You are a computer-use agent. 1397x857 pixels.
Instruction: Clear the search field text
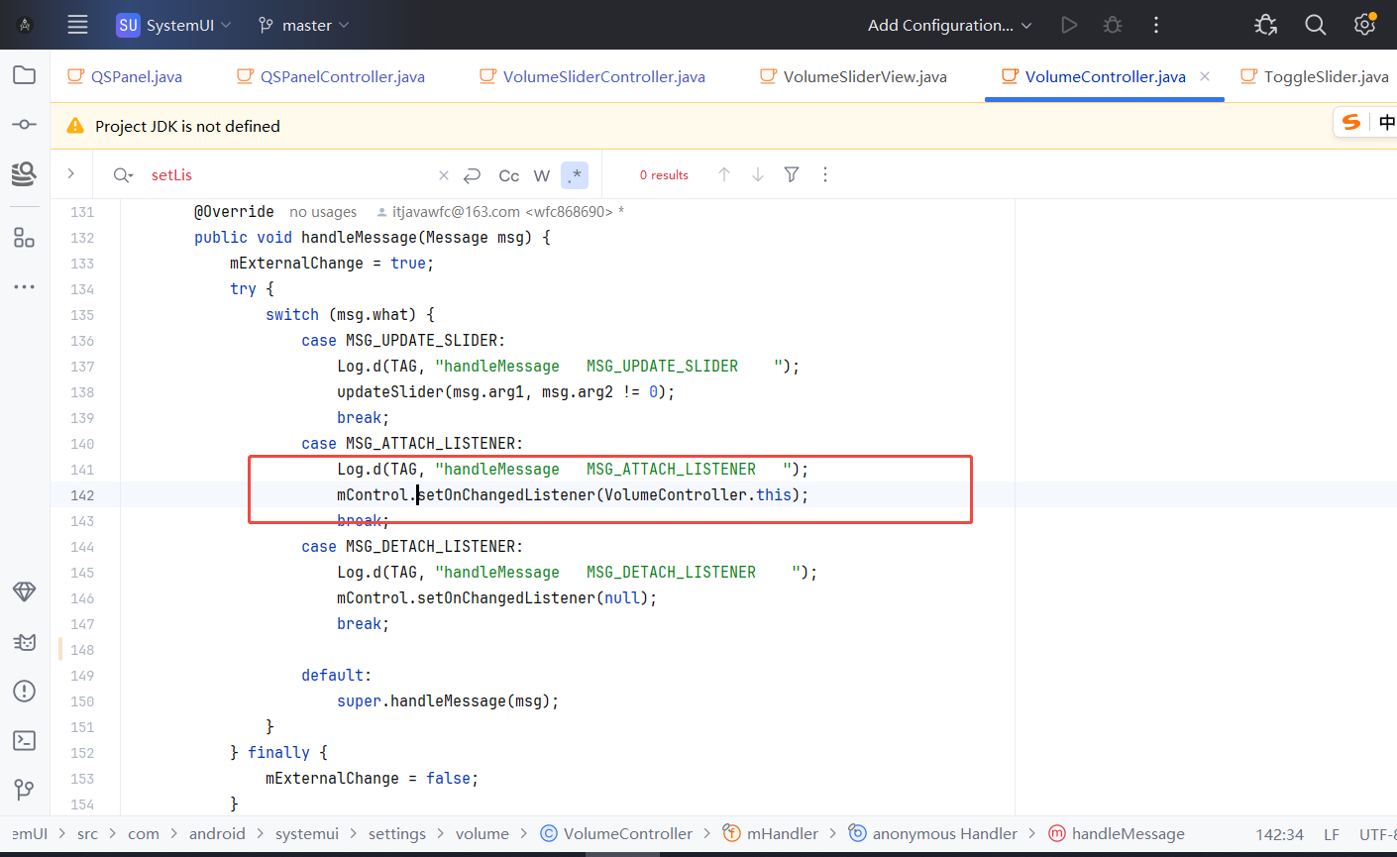[443, 175]
